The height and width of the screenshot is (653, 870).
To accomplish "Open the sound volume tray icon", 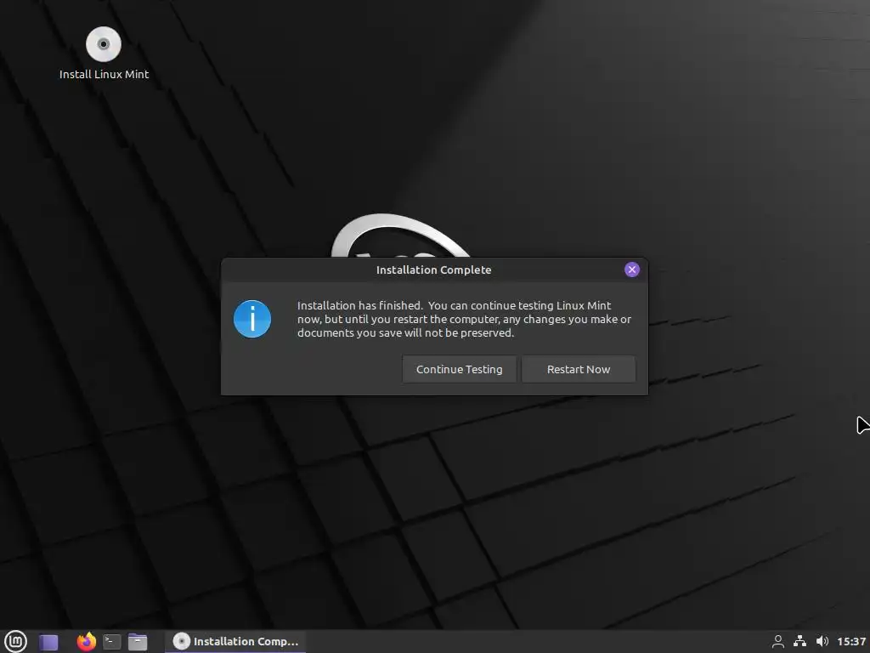I will tap(822, 641).
